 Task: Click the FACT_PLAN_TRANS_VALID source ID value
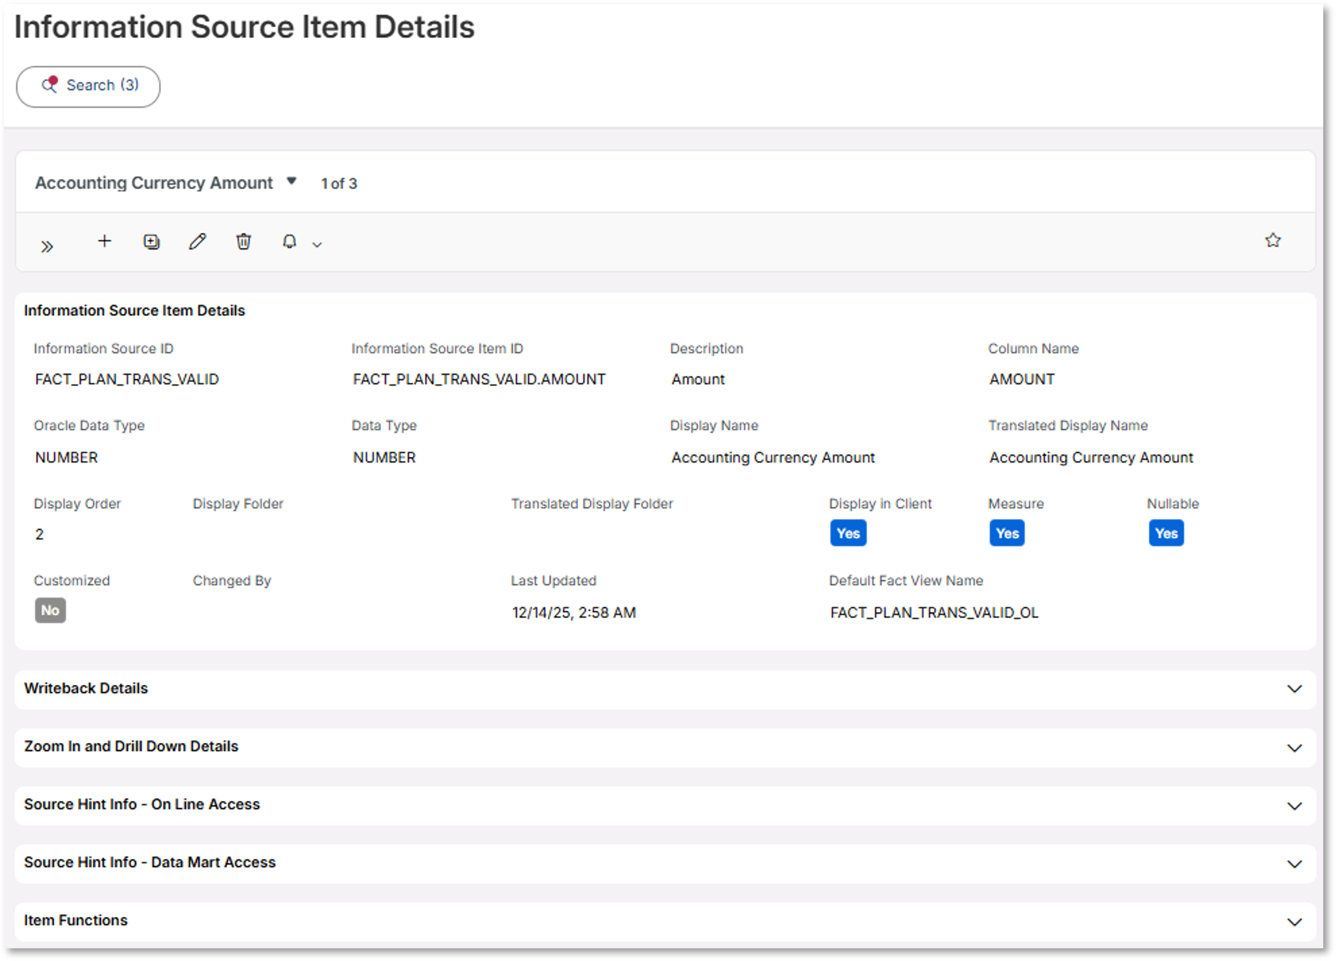click(127, 379)
